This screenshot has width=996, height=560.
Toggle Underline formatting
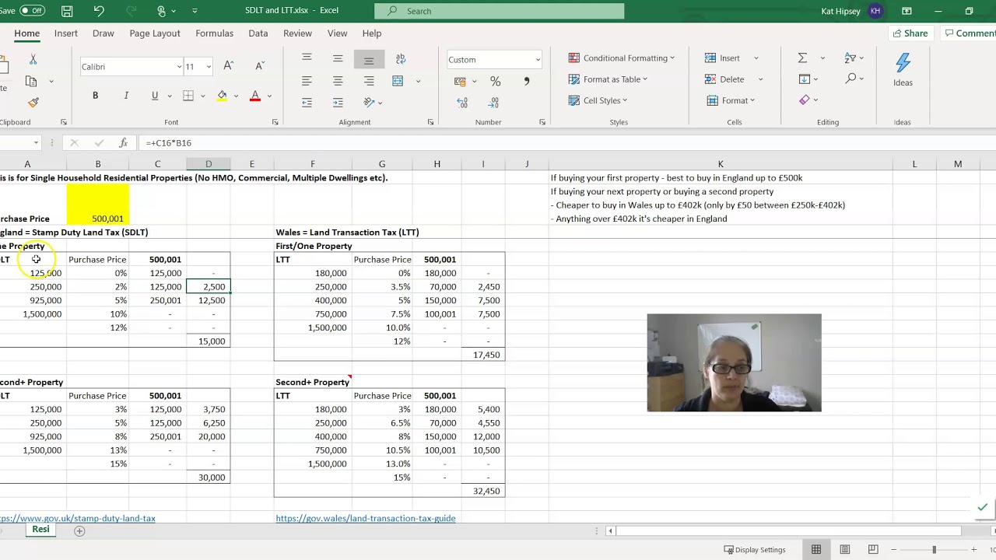pos(155,96)
